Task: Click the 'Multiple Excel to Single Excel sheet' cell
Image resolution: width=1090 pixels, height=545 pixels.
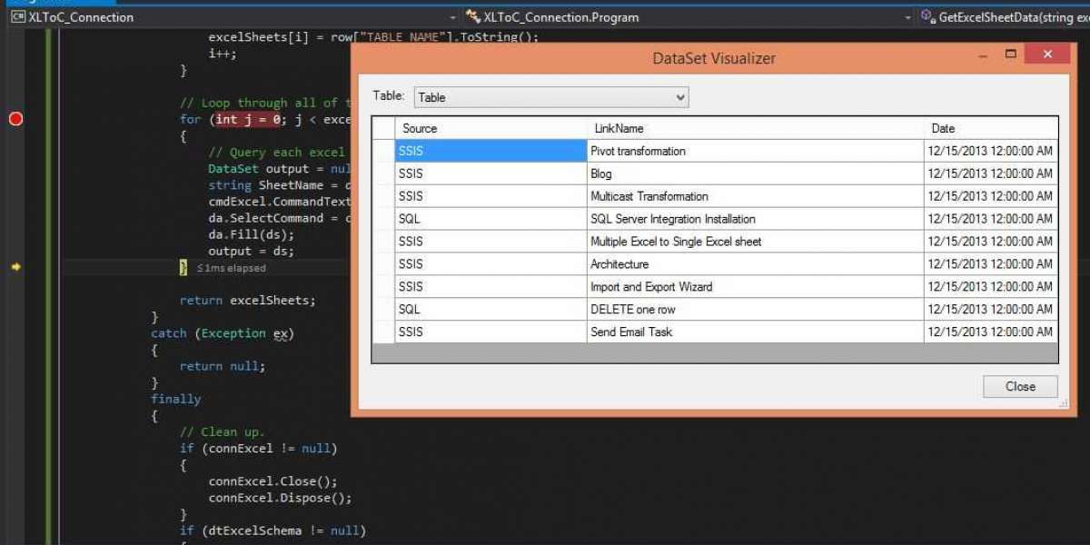Action: tap(755, 242)
